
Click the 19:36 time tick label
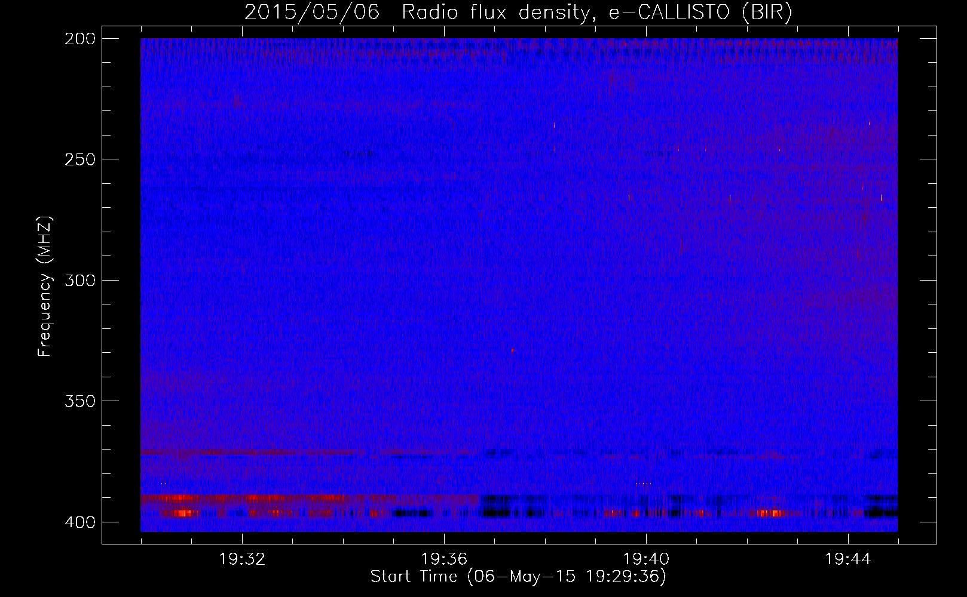pyautogui.click(x=444, y=559)
